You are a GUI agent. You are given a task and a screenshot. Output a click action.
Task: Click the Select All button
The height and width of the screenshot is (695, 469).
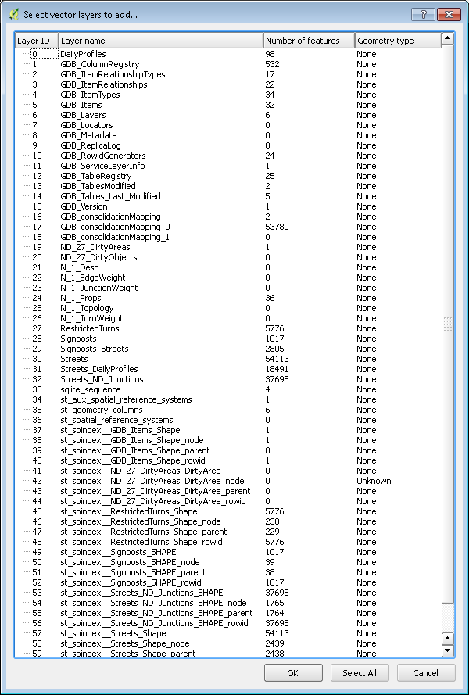359,673
